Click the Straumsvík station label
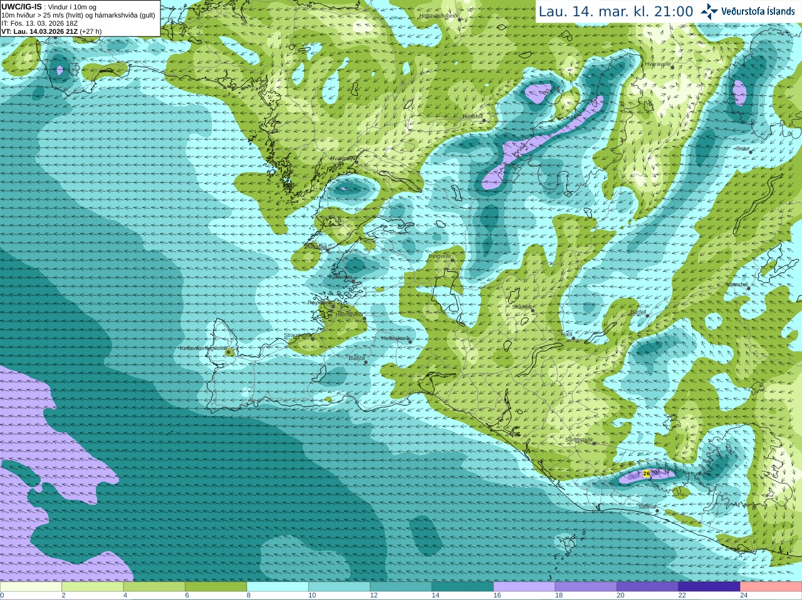Screen dimensions: 802x600 click(x=297, y=335)
